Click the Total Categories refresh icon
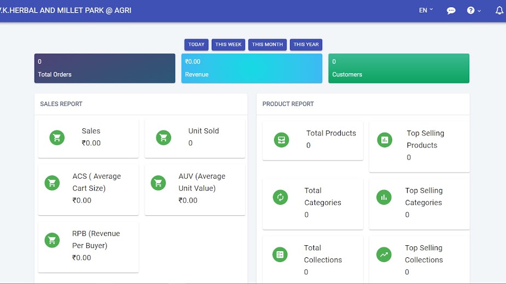Image resolution: width=506 pixels, height=284 pixels. 280,197
